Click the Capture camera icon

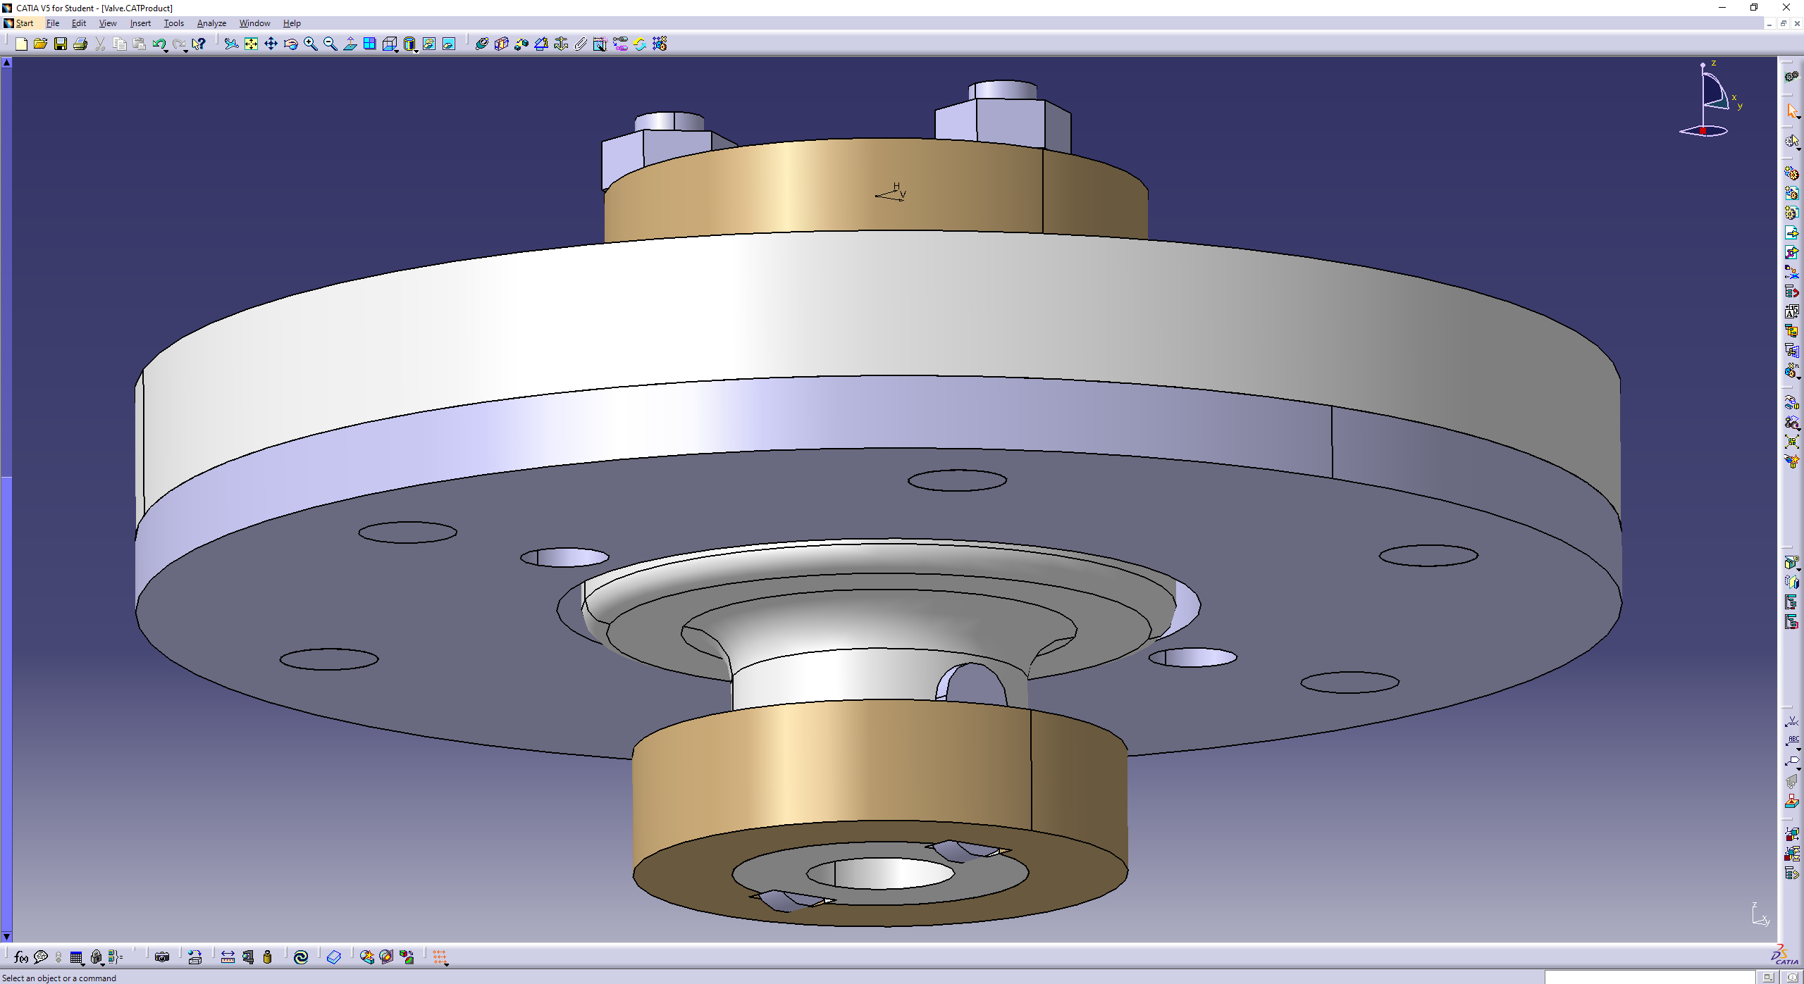[x=162, y=957]
